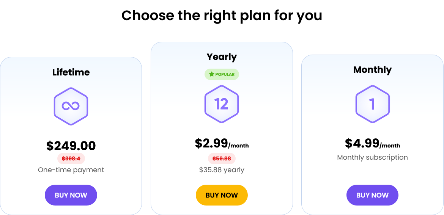Image resolution: width=444 pixels, height=215 pixels.
Task: Click the Lifetime infinity hexagon icon
Action: 71,106
